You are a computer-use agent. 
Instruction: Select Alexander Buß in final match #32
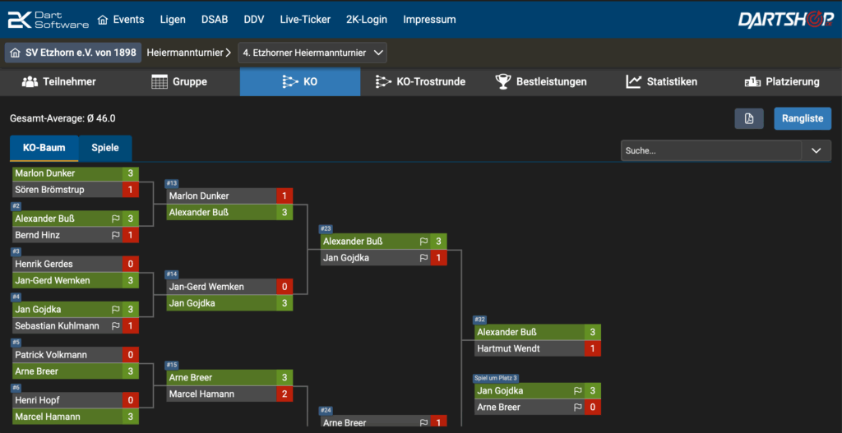[526, 332]
